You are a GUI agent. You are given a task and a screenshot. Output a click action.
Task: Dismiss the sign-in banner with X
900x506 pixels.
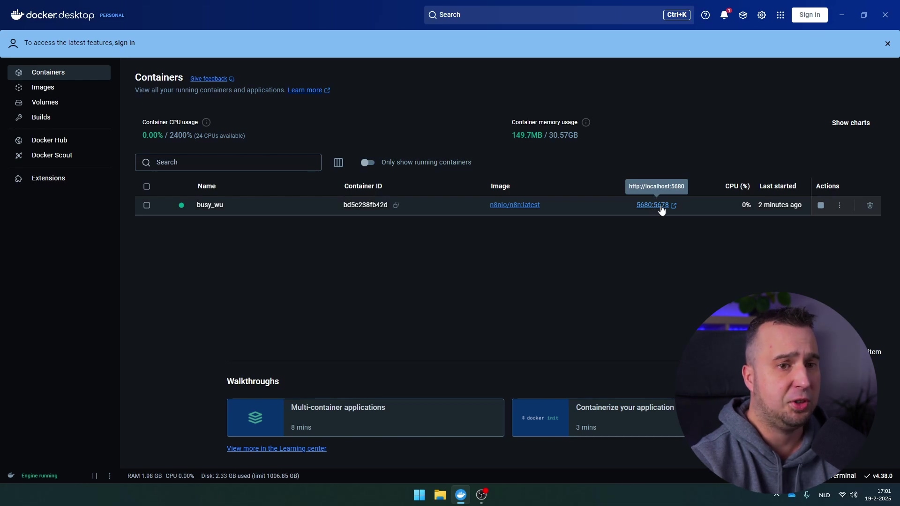coord(887,44)
